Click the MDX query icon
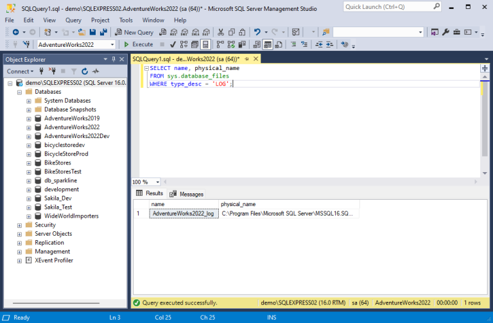Image resolution: width=493 pixels, height=323 pixels. click(173, 32)
